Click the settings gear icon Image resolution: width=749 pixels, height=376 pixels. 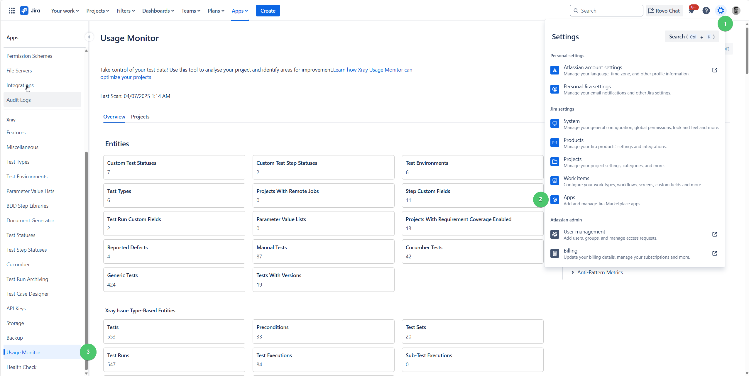tap(721, 11)
